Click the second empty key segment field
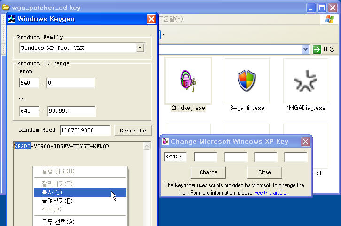341x226 pixels. [x=206, y=156]
